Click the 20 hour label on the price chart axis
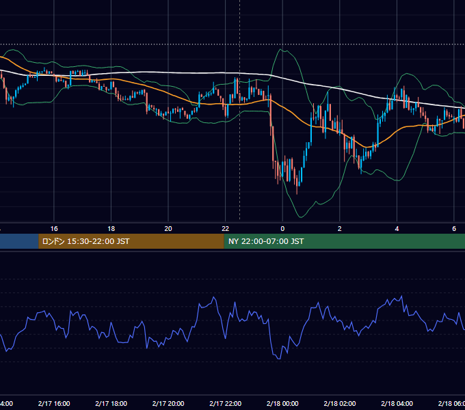 tap(168, 229)
